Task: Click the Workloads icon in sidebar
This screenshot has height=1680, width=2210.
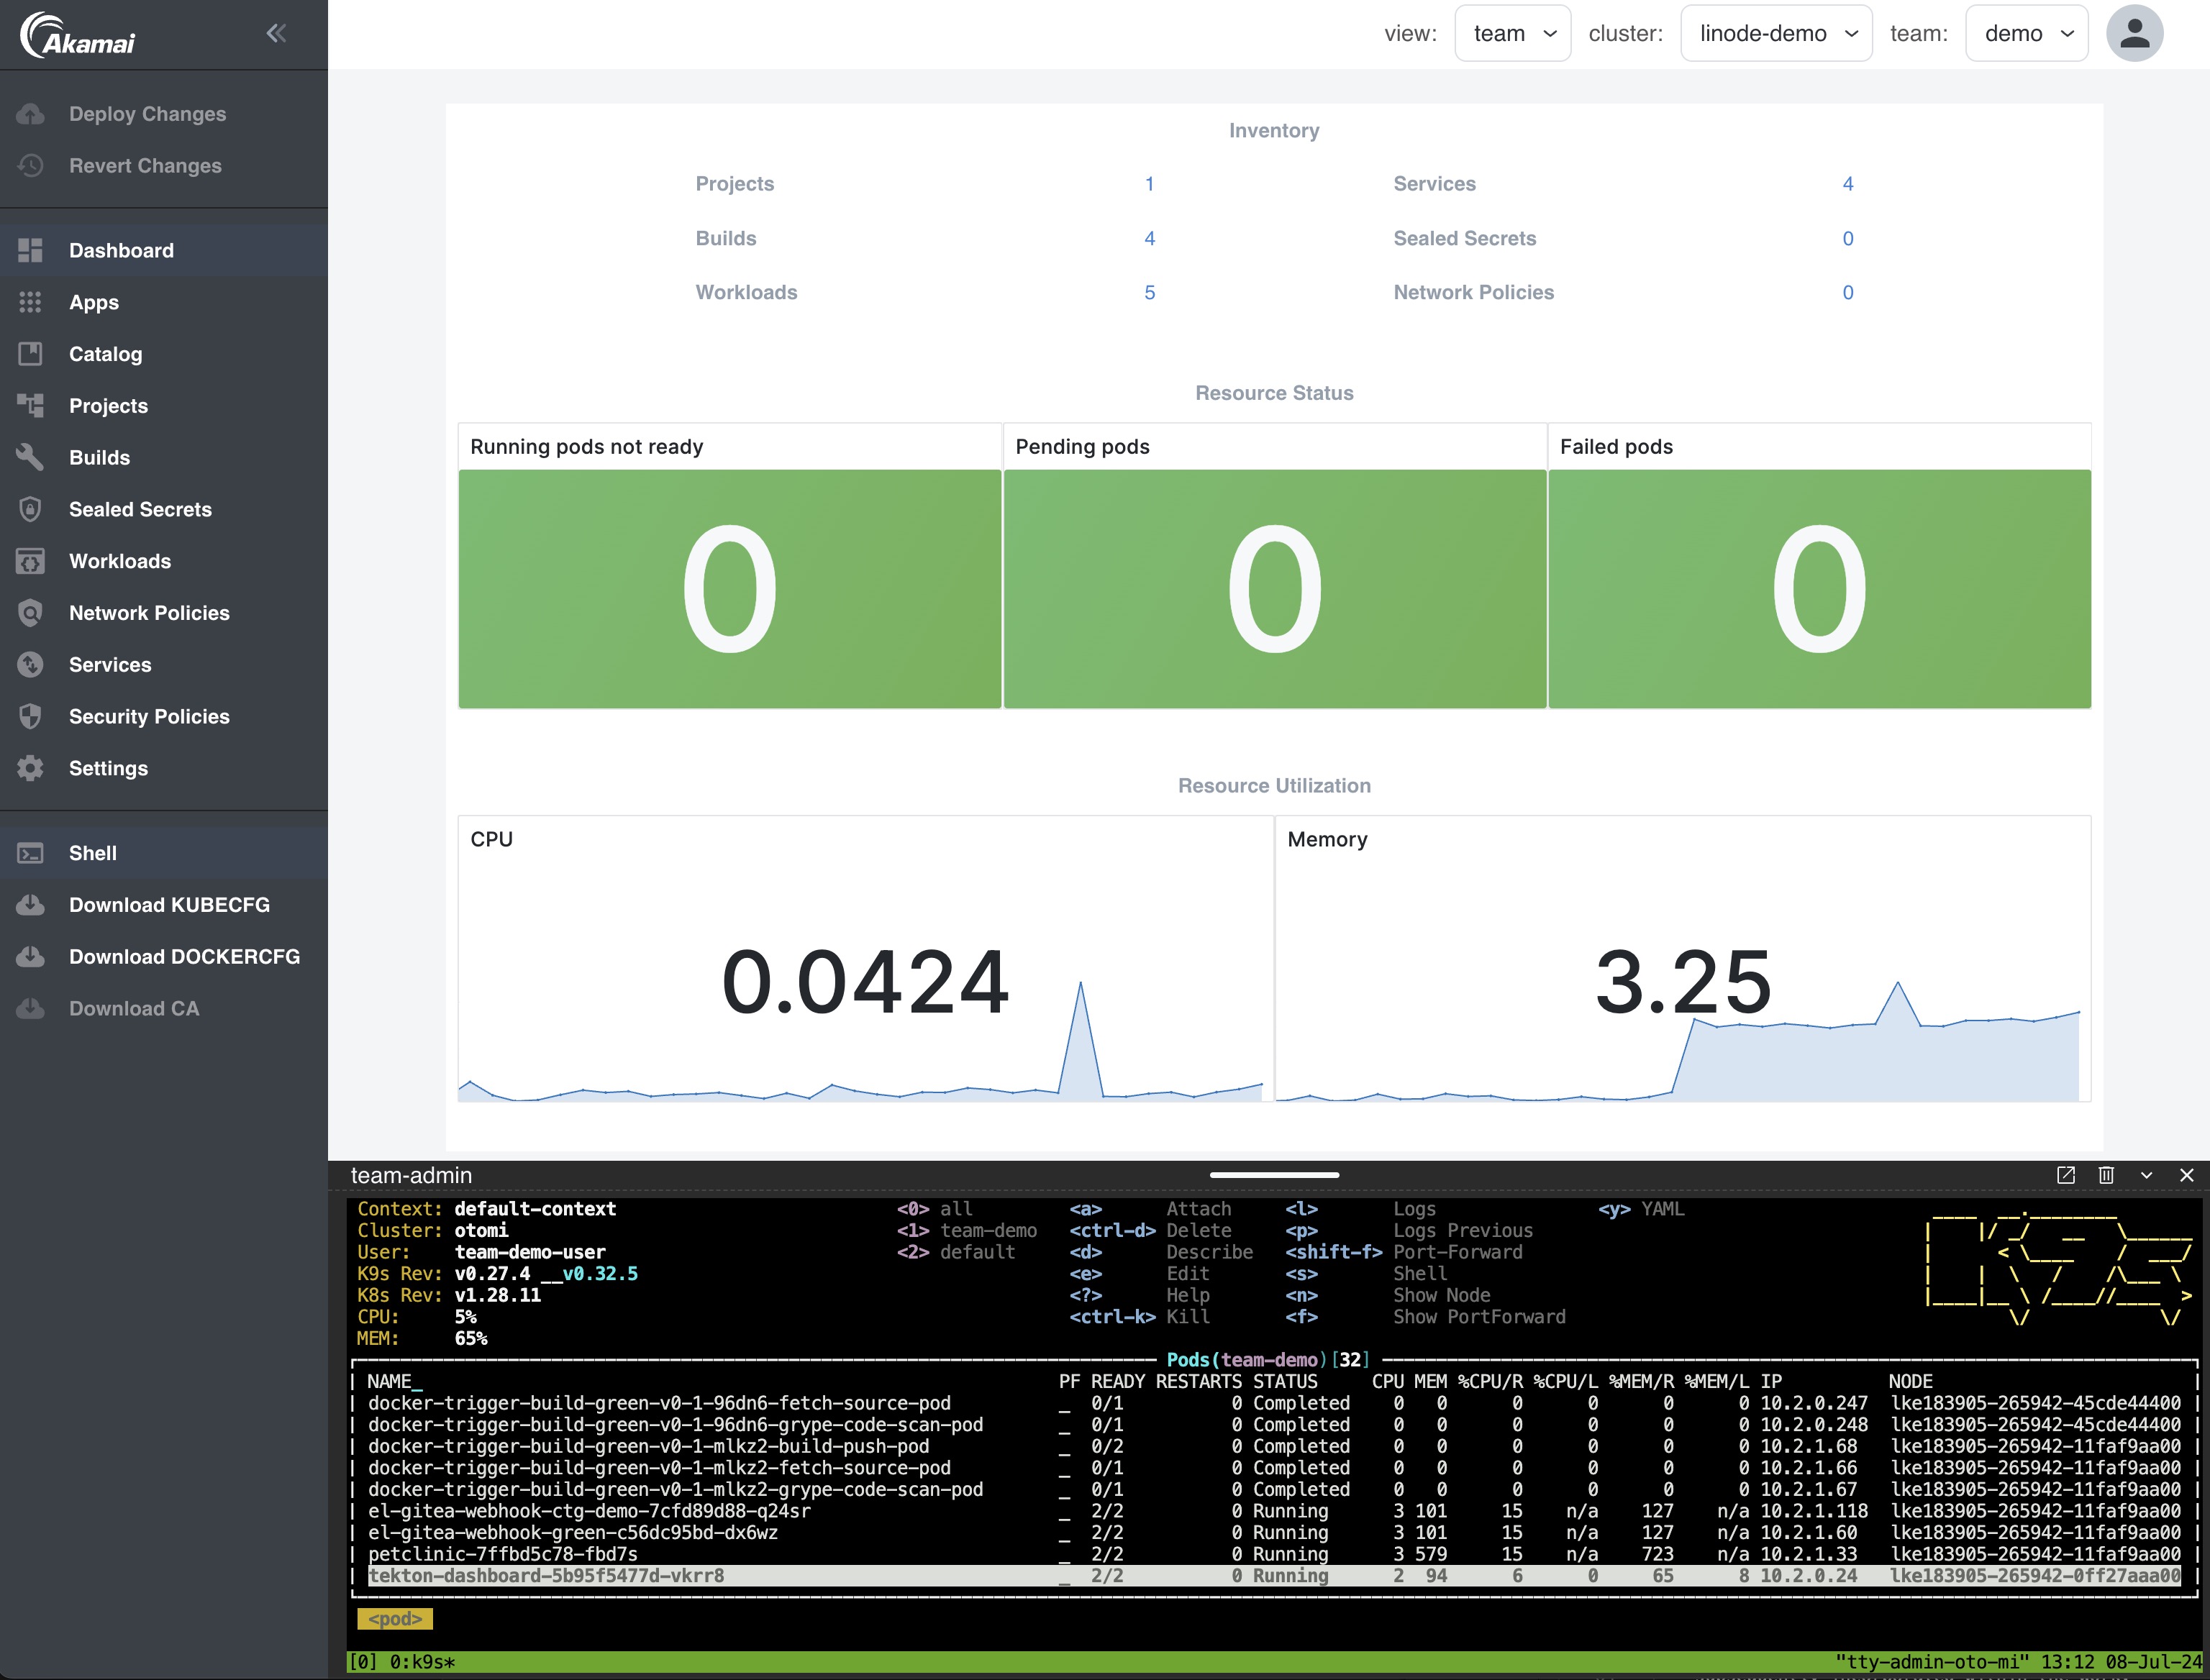Action: pos(30,560)
